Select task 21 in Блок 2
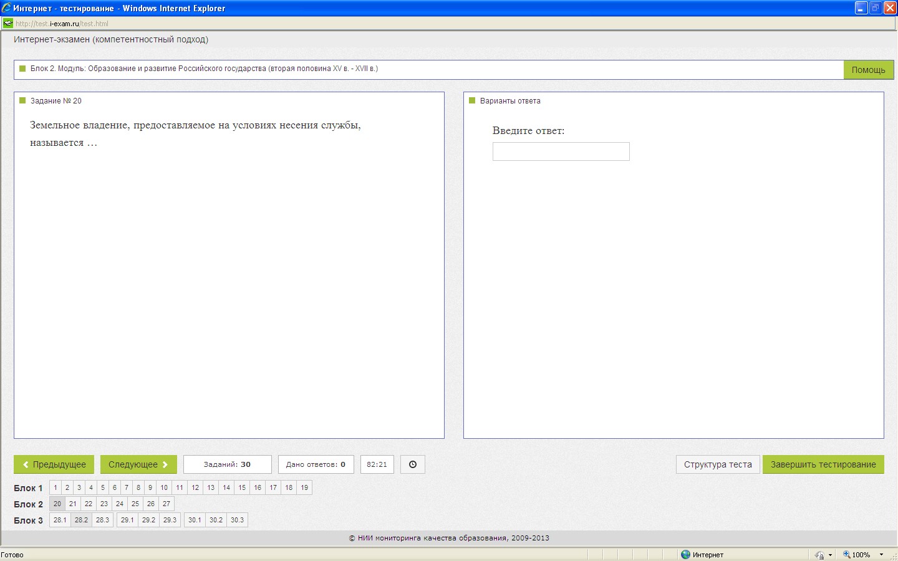This screenshot has height=561, width=898. click(73, 504)
